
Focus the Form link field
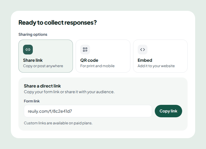pyautogui.click(x=88, y=111)
